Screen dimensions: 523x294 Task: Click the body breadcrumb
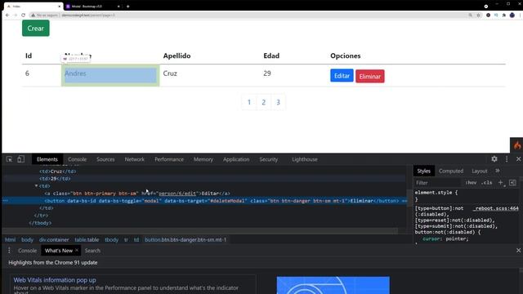point(27,239)
